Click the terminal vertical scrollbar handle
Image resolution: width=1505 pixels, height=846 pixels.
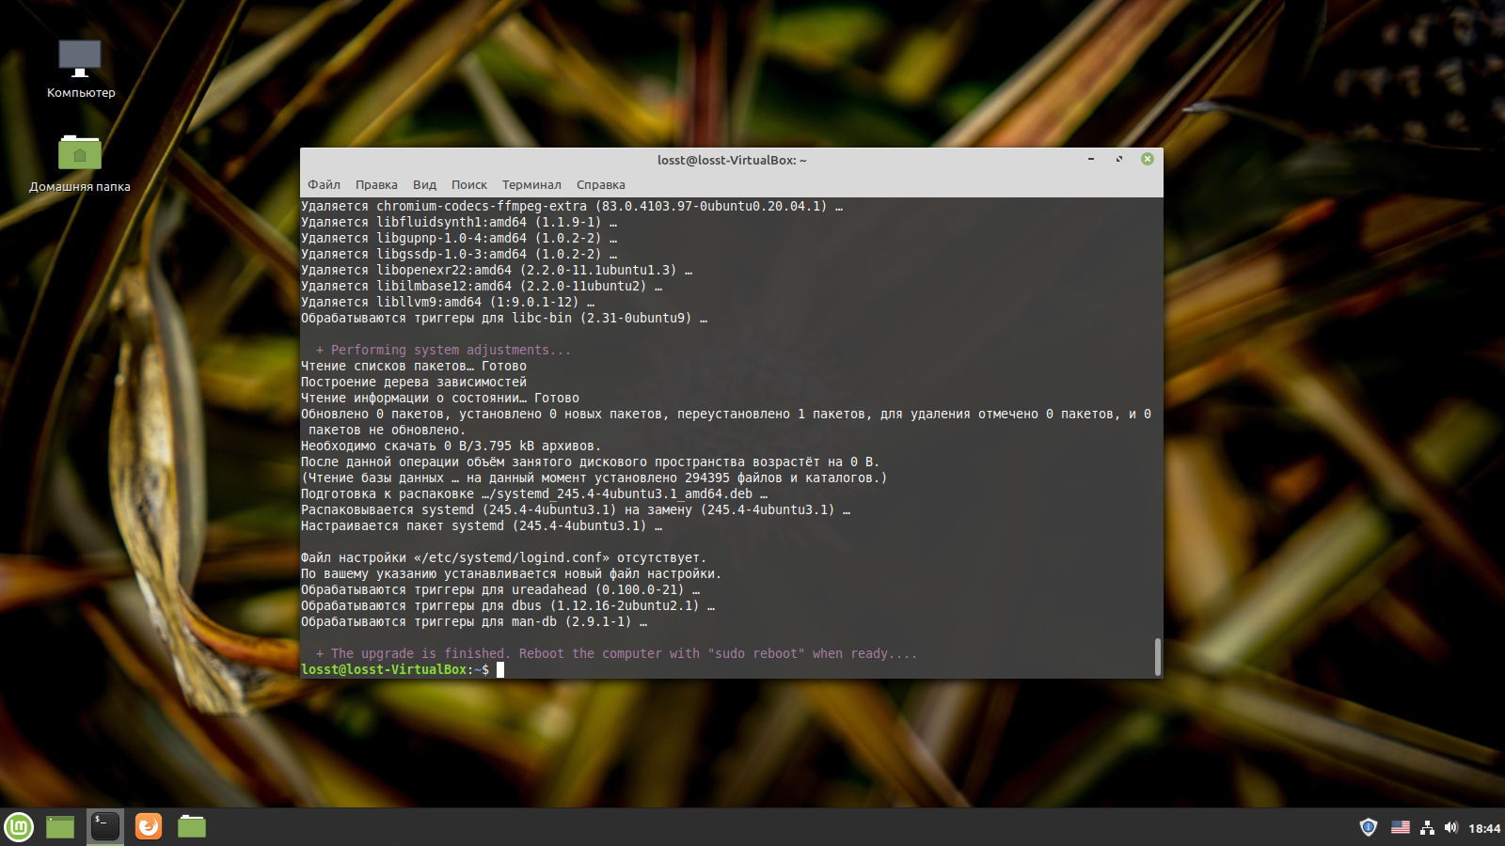click(1157, 656)
